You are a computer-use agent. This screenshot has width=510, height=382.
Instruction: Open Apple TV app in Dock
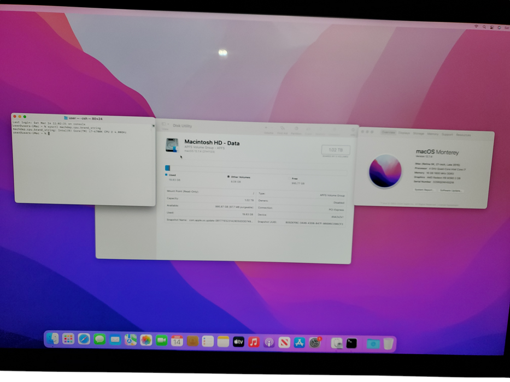(x=238, y=342)
